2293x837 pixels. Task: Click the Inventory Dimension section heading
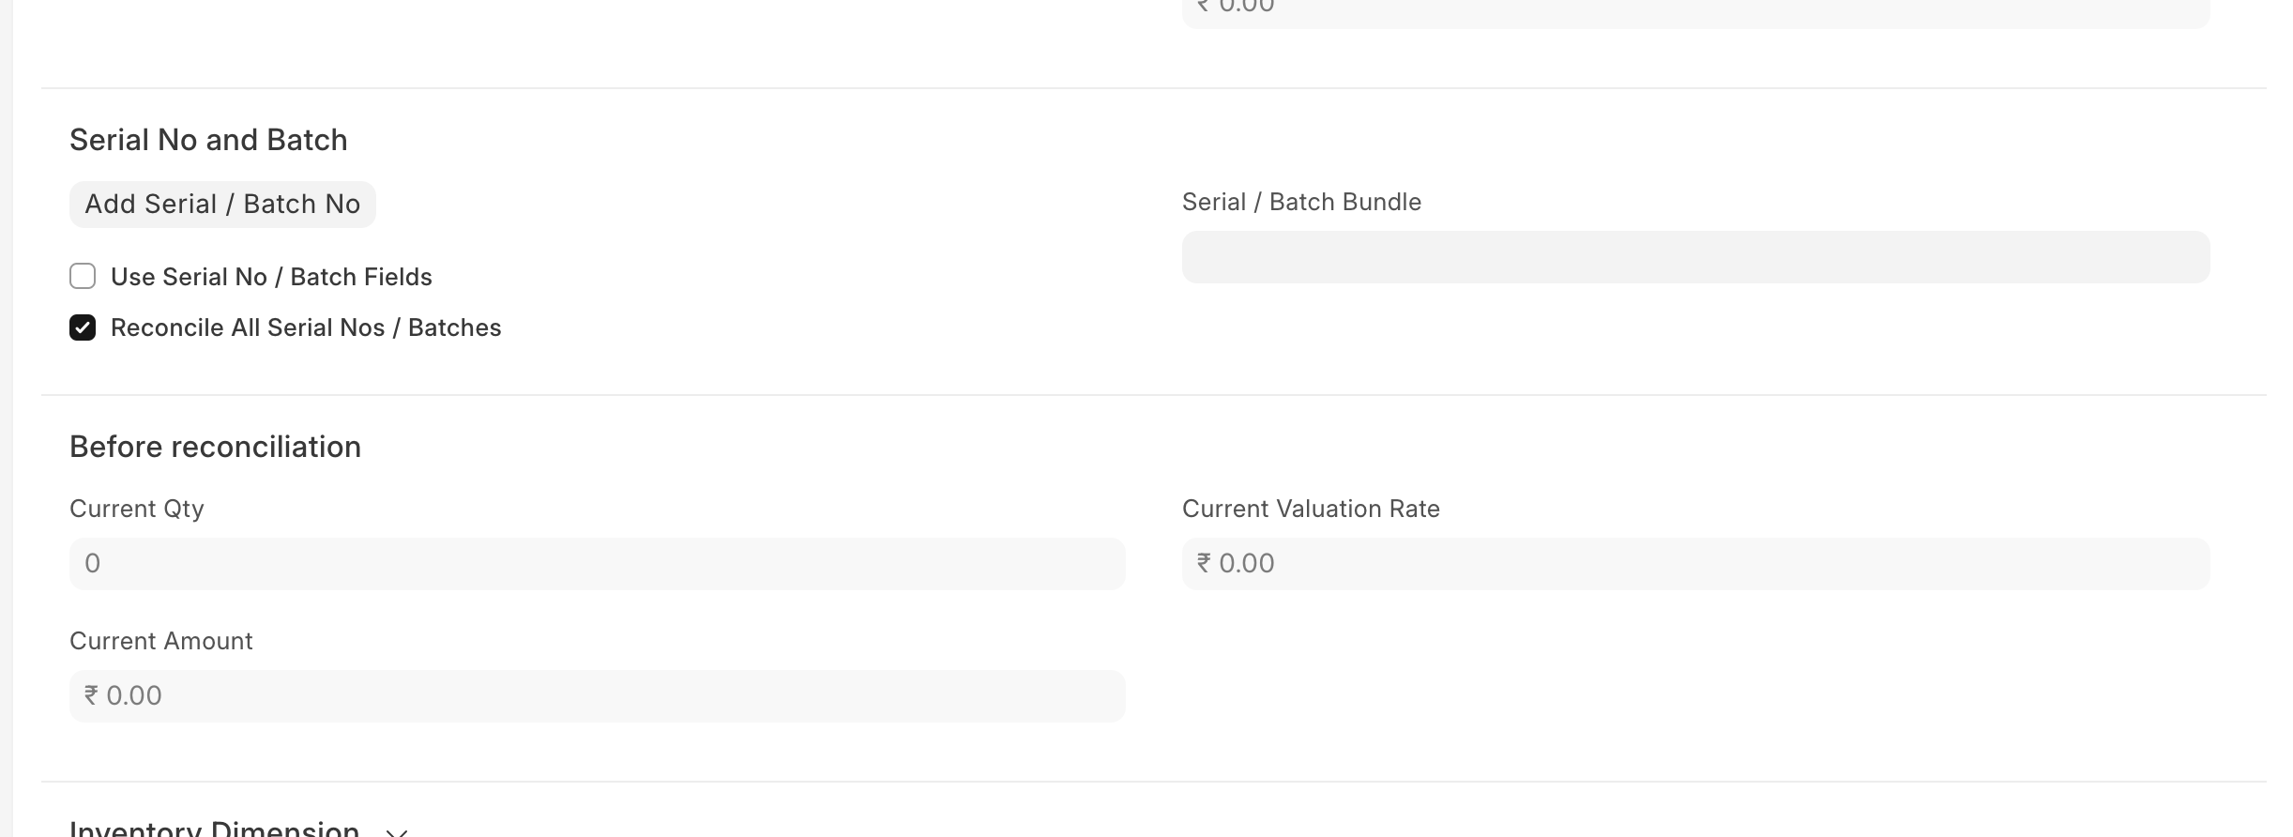coord(214,829)
